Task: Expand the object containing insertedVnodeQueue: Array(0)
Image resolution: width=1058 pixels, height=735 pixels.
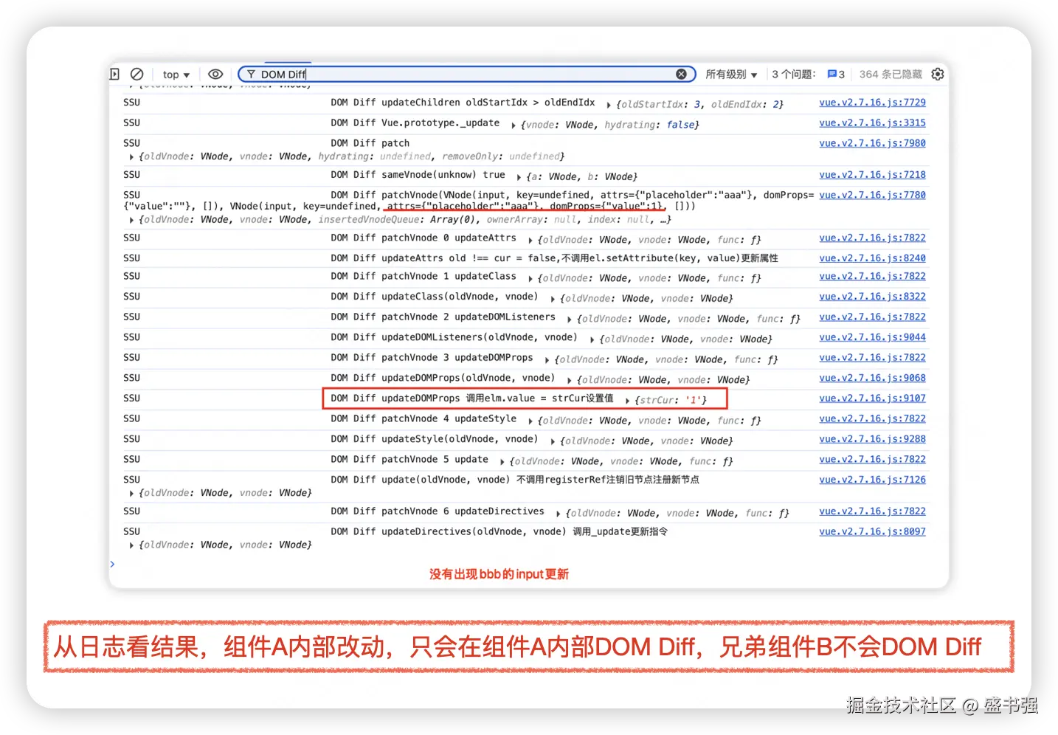Action: click(131, 220)
